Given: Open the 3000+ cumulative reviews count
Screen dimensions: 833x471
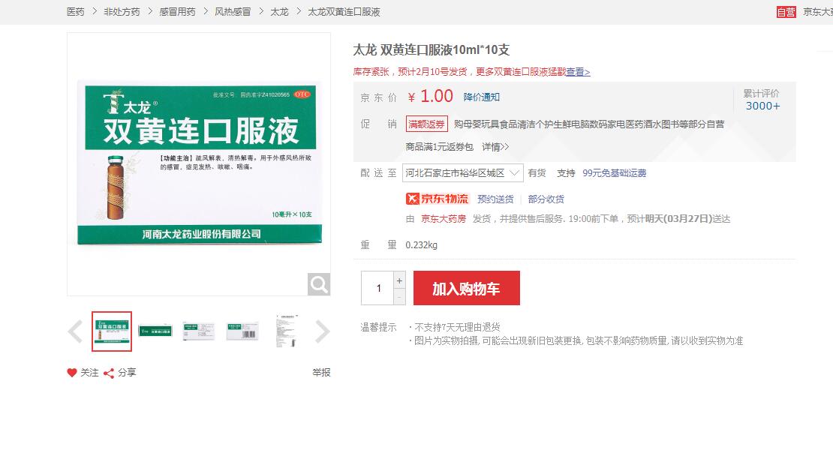Looking at the screenshot, I should (763, 106).
